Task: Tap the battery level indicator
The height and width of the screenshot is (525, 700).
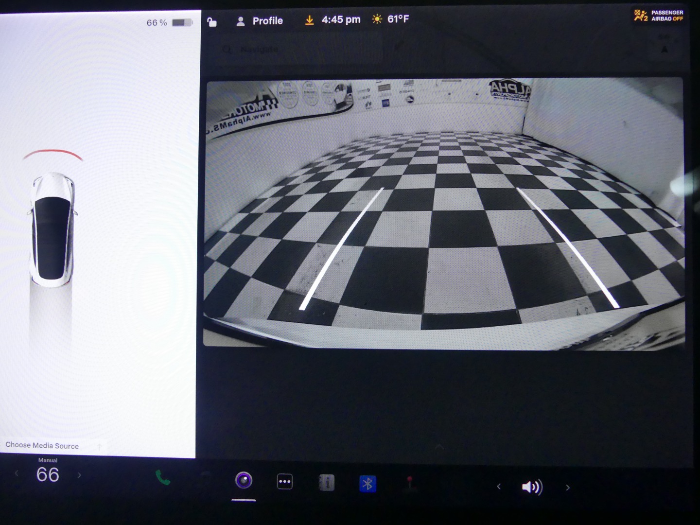Action: click(182, 23)
